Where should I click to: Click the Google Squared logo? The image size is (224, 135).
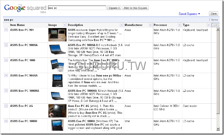click(25, 9)
